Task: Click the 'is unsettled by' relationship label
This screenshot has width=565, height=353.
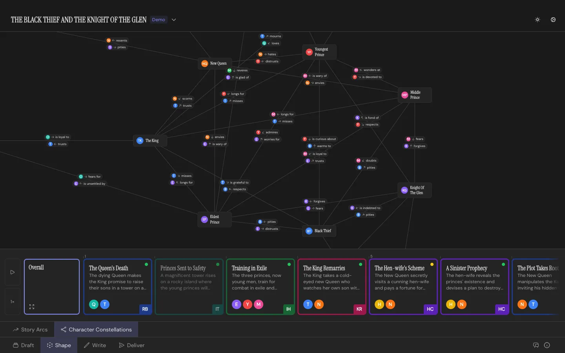Action: [x=90, y=184]
